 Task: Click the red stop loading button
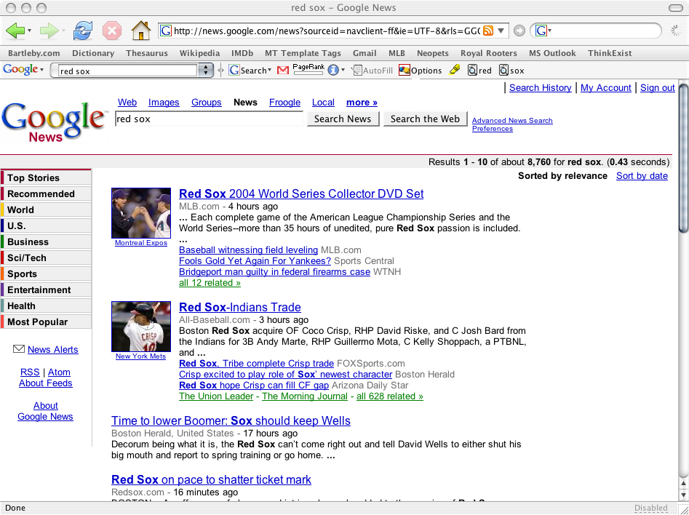click(x=112, y=31)
